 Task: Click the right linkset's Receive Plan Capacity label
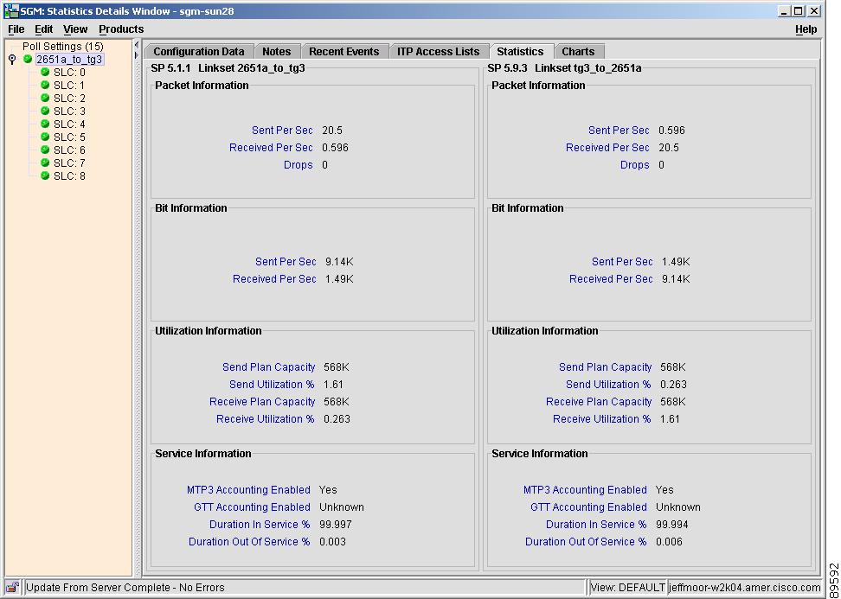pos(599,401)
